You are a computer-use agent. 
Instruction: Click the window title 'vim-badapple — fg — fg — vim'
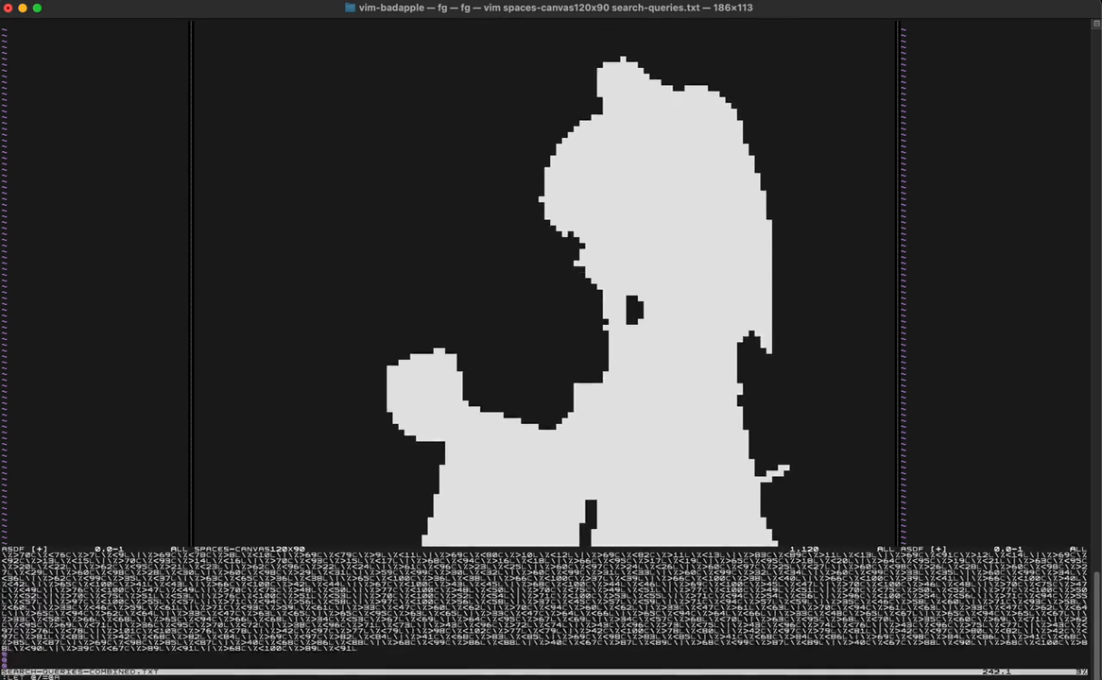tap(429, 8)
